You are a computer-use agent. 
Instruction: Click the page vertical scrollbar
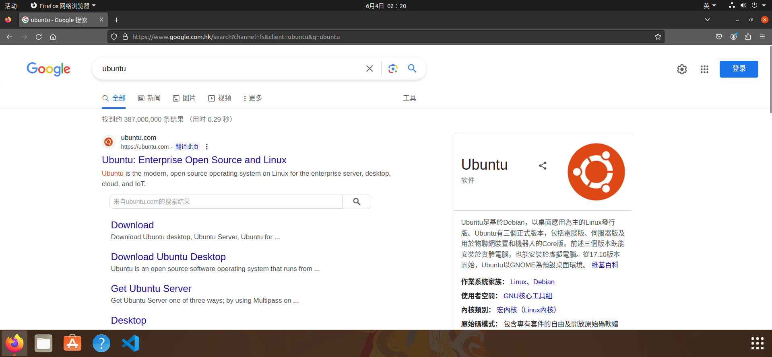[770, 80]
